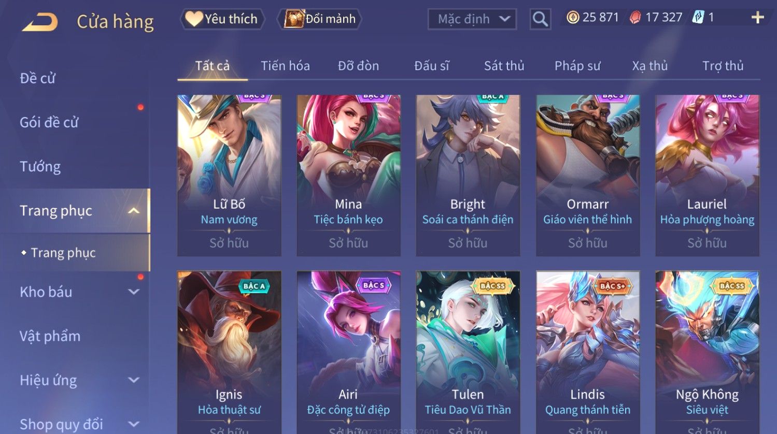Click the gold coin balance icon
Image resolution: width=777 pixels, height=434 pixels.
(572, 18)
